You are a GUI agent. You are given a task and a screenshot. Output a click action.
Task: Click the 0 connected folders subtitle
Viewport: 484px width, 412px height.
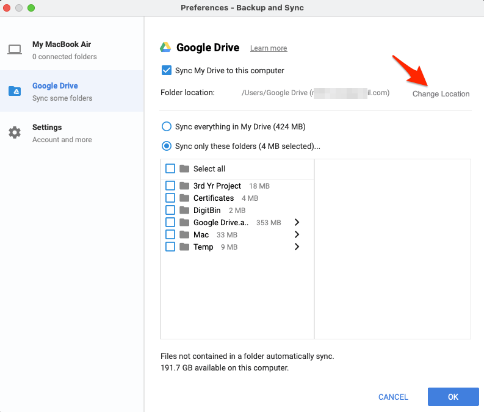point(65,57)
